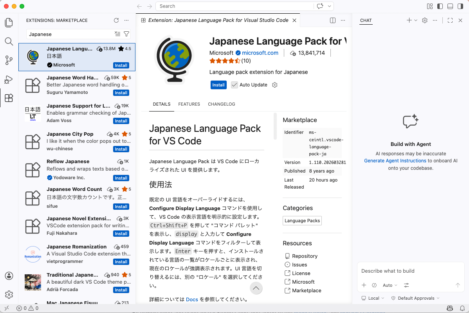Open the microsoft.com publisher link
469x313 pixels.
click(260, 53)
